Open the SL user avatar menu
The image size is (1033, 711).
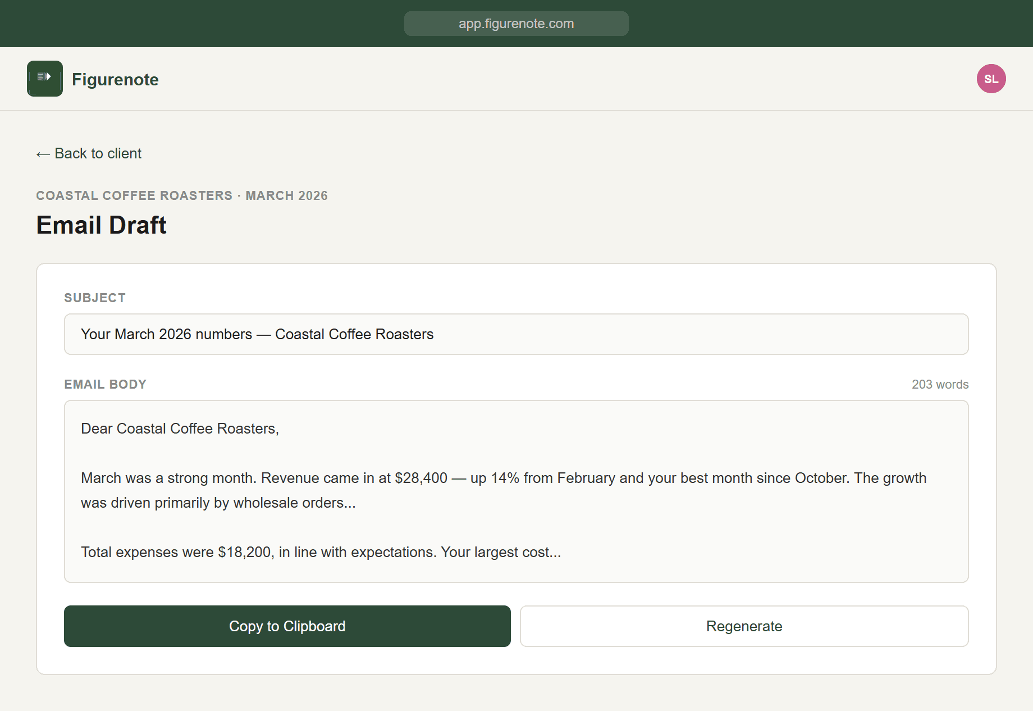pyautogui.click(x=991, y=79)
